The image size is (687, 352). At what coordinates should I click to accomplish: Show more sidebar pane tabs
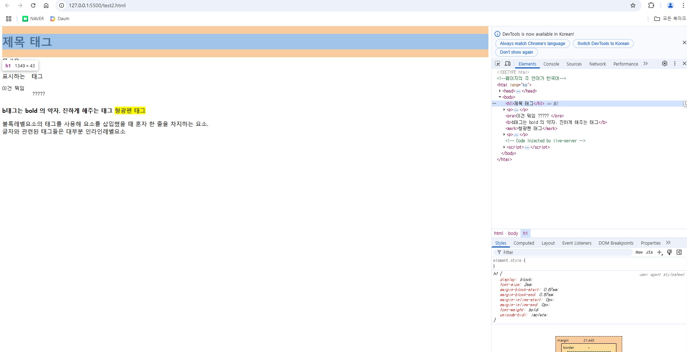(x=668, y=243)
